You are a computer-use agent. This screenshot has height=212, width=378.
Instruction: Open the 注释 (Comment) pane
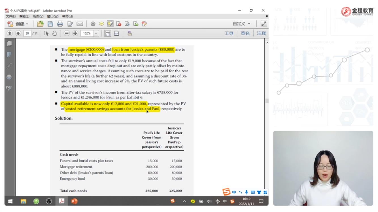pos(262,33)
